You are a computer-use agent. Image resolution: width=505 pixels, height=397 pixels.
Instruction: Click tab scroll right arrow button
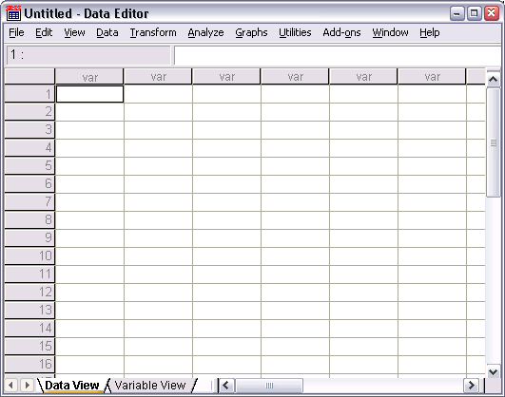[27, 385]
